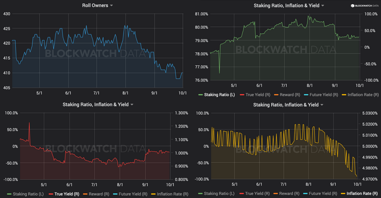This screenshot has width=381, height=198.
Task: Open the title menu of the green Staking Ratio chart
Action: [x=289, y=5]
